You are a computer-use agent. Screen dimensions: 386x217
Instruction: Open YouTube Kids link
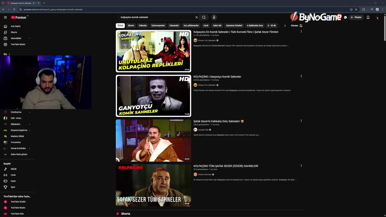tap(17, 214)
